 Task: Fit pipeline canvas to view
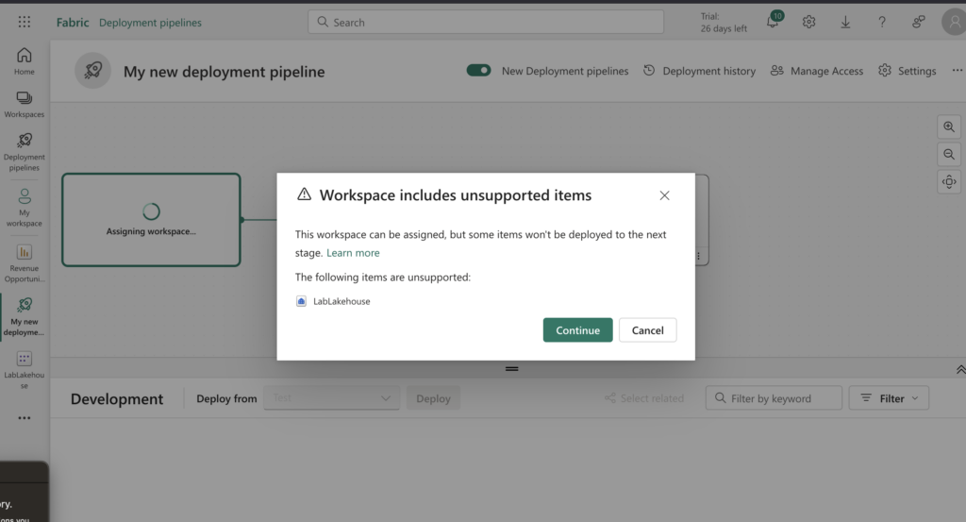tap(949, 182)
